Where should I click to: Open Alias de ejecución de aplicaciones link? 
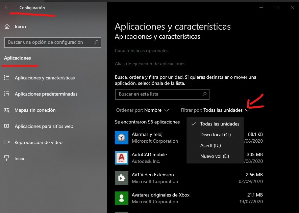(x=150, y=64)
